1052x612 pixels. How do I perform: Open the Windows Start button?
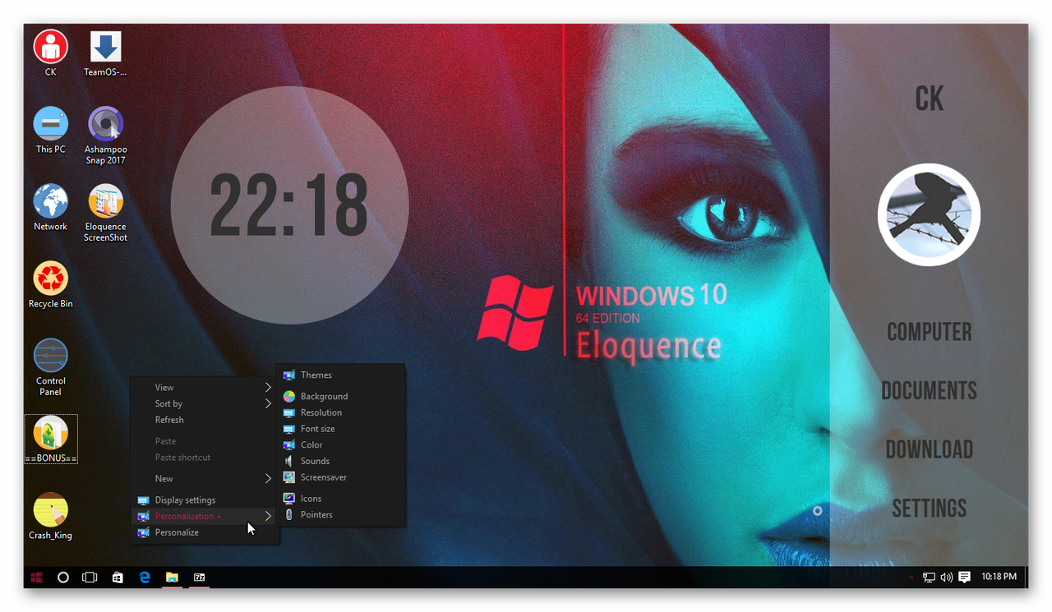coord(36,577)
